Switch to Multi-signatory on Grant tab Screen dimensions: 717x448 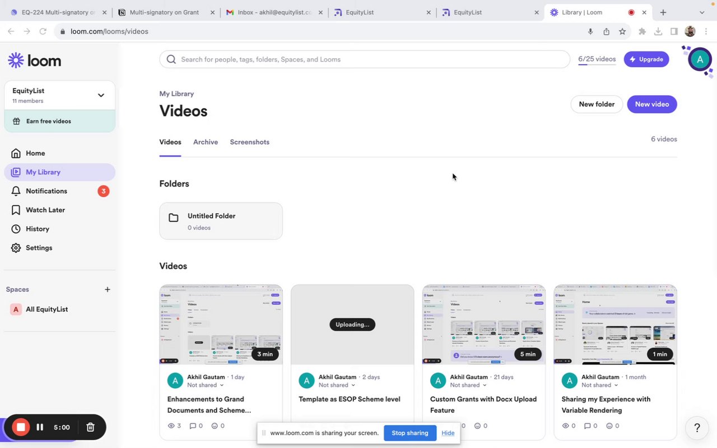164,12
